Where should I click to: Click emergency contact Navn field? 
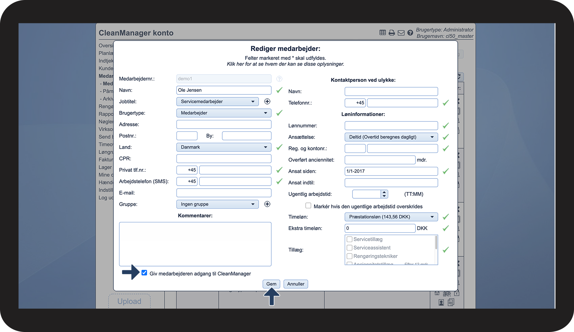tap(391, 92)
